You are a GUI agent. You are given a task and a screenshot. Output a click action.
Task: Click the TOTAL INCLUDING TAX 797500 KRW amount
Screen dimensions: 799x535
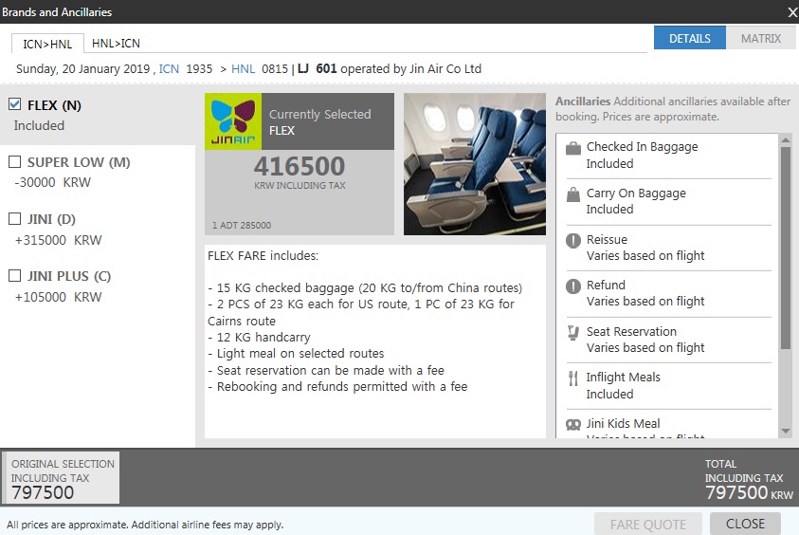click(749, 492)
